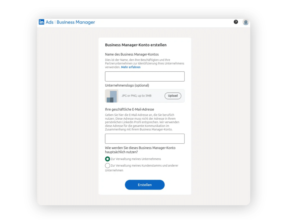Click the 'Unternehmenslogo (optional)' label
This screenshot has height=224, width=287.
(x=127, y=85)
